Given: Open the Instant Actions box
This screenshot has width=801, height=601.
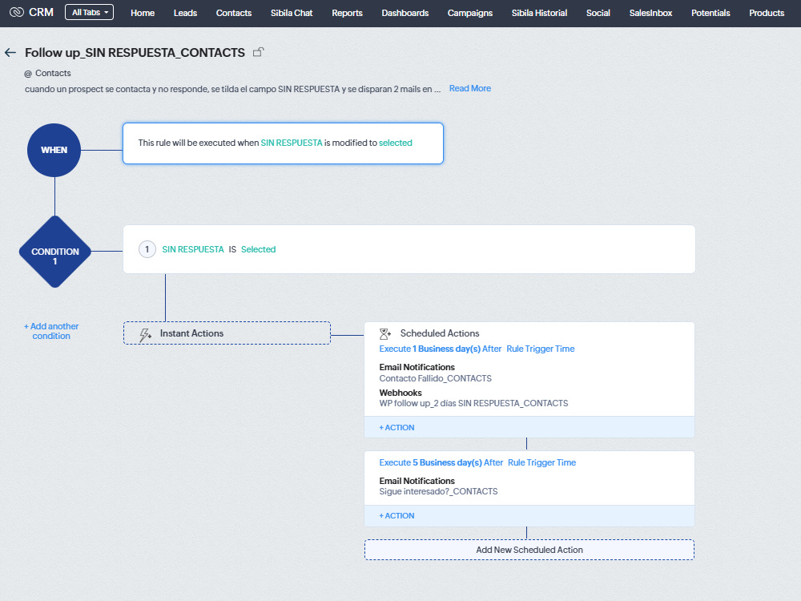Looking at the screenshot, I should click(x=227, y=333).
